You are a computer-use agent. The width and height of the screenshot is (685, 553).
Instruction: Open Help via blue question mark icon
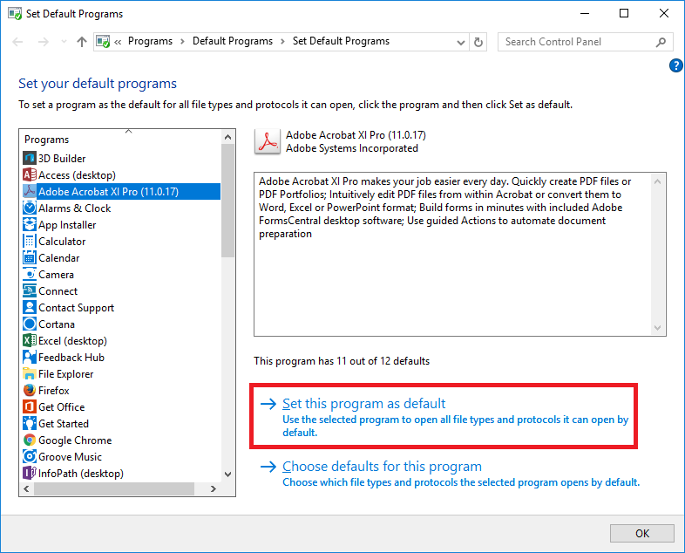pyautogui.click(x=675, y=65)
